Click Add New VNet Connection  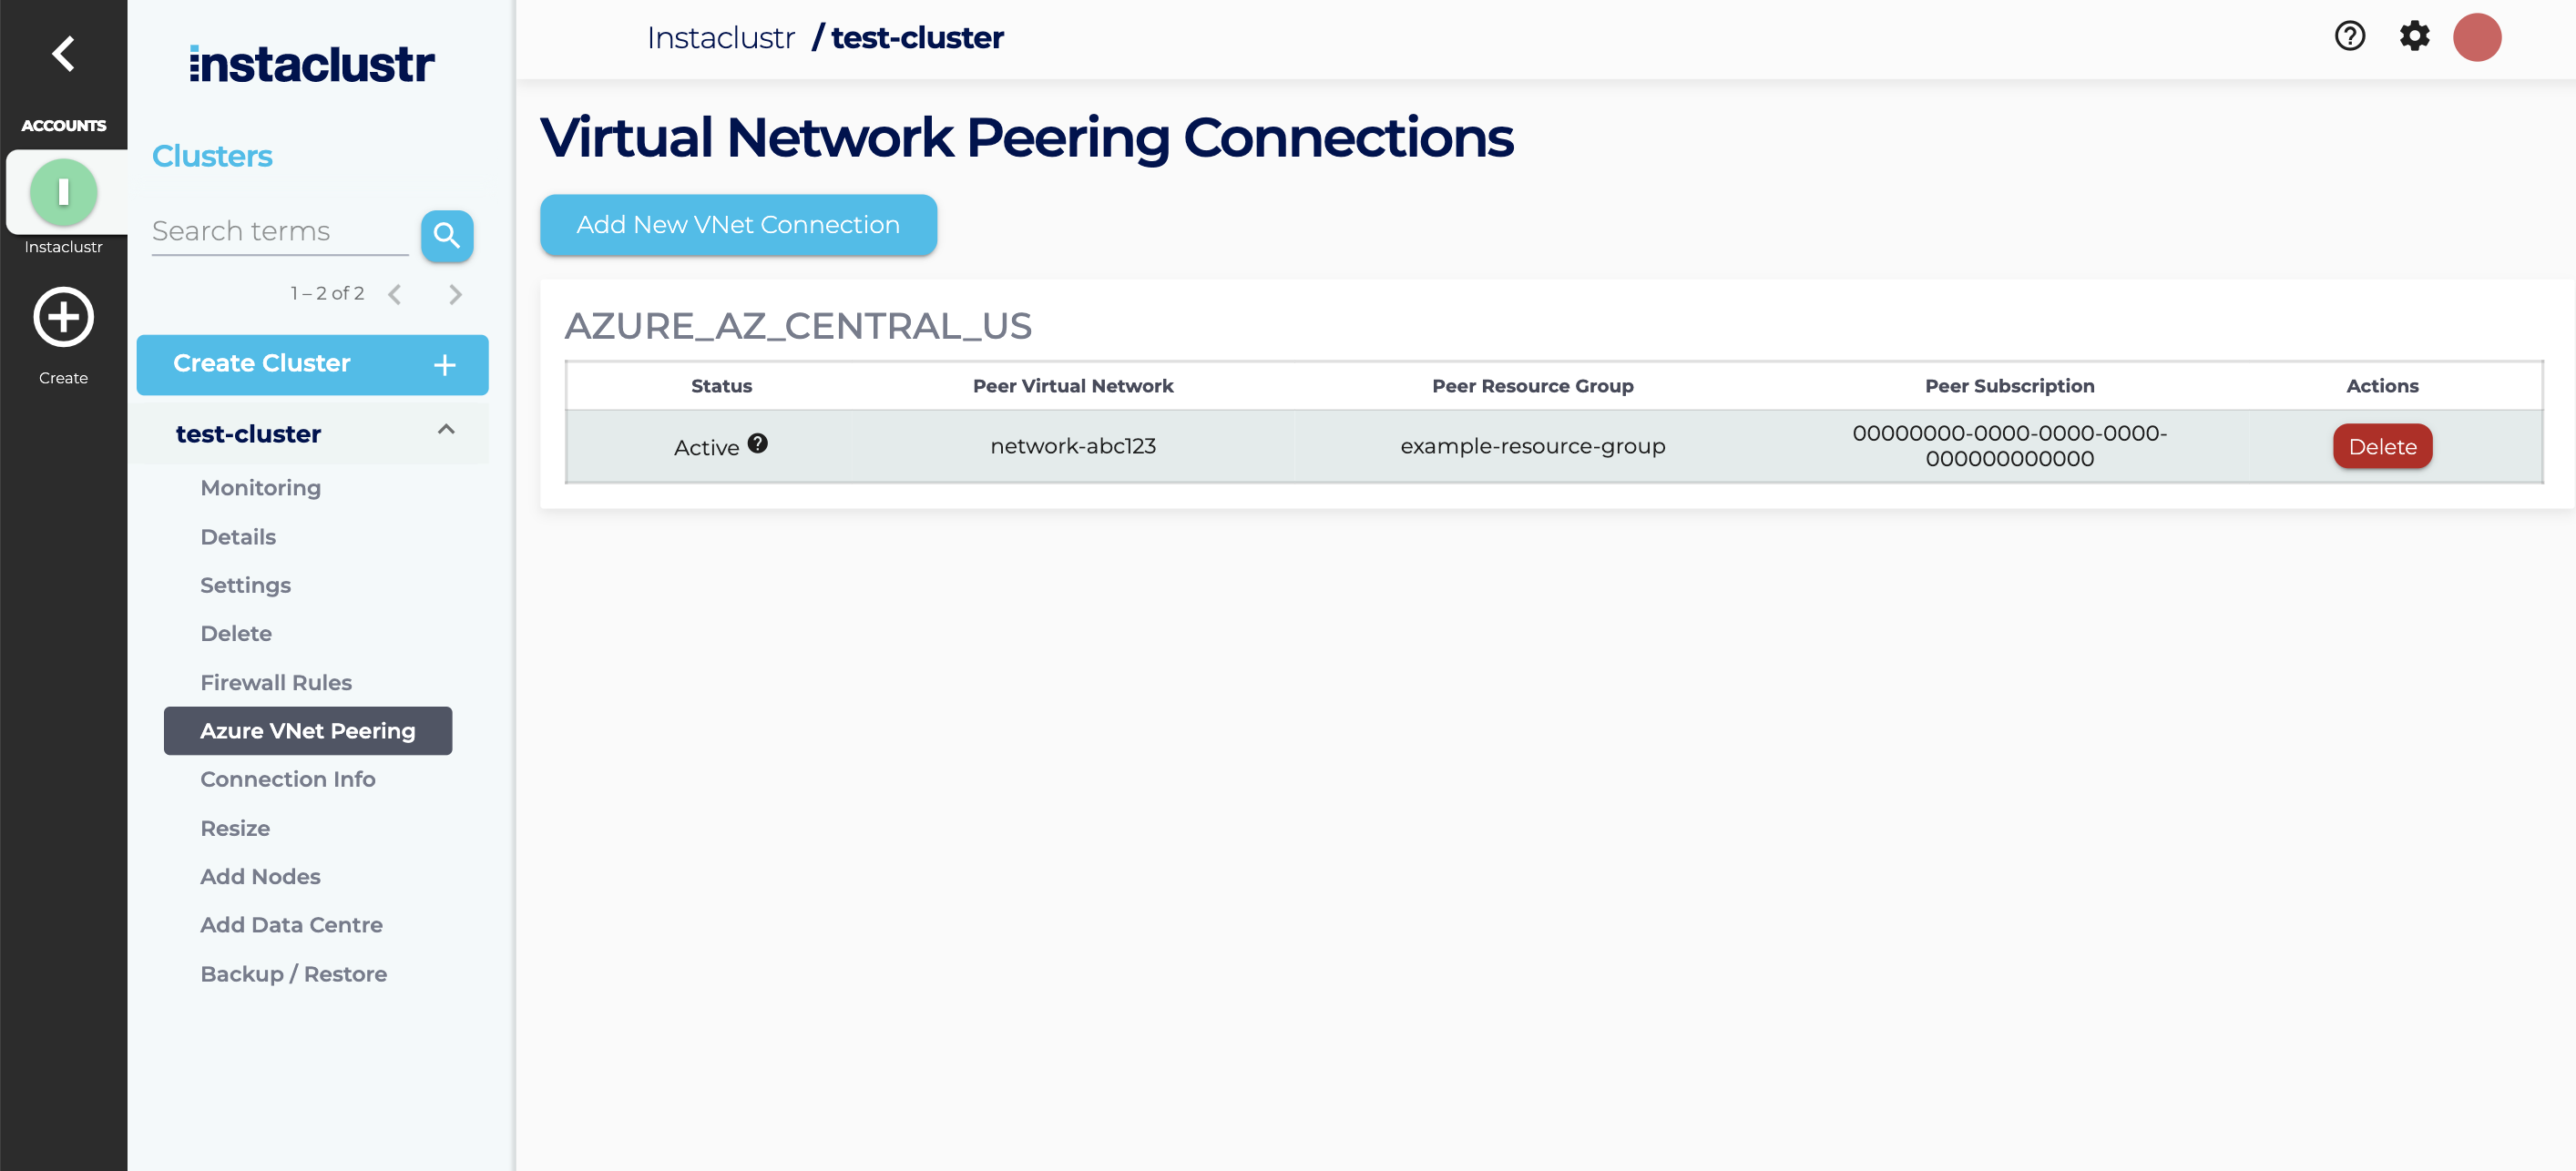[x=738, y=225]
